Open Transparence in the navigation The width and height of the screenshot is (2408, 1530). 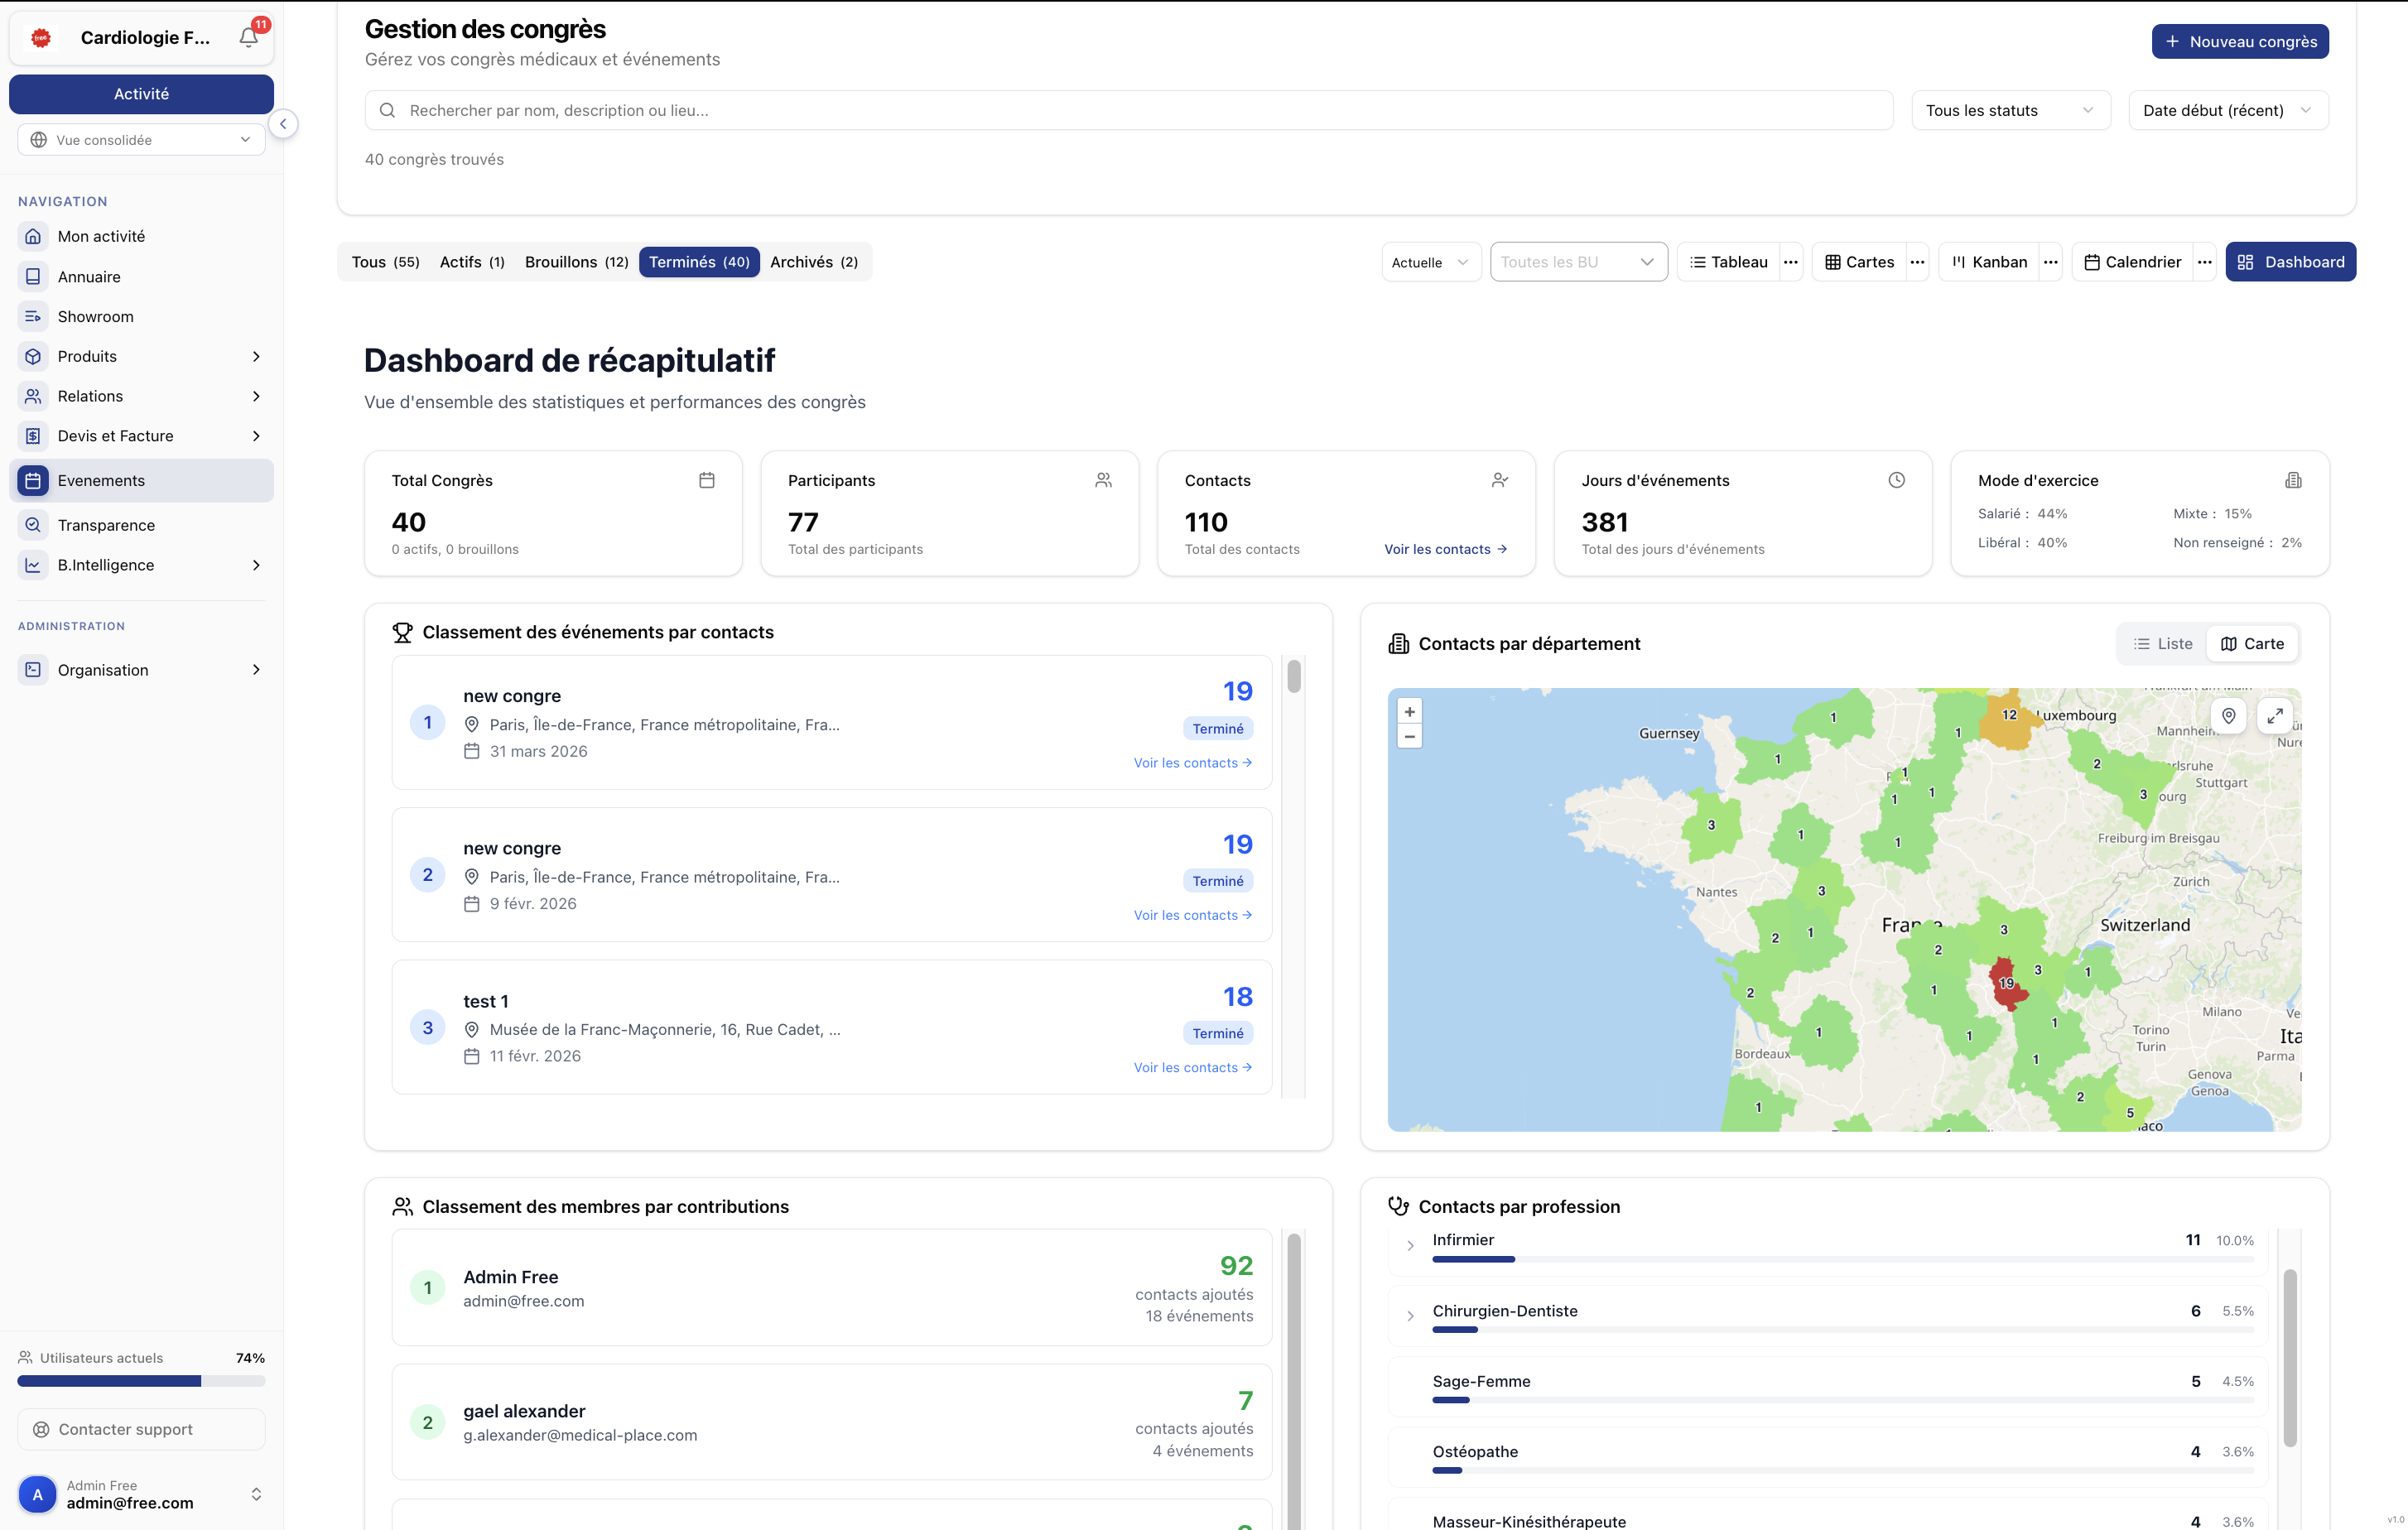pyautogui.click(x=141, y=525)
